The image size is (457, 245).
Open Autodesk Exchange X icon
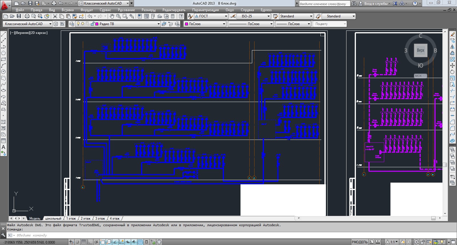(395, 3)
